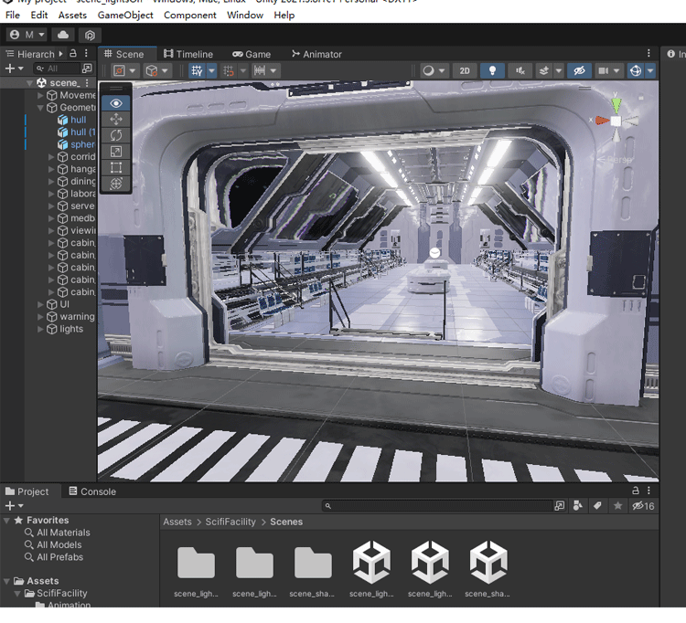Screen dimensions: 686x623
Task: Click ScifiFacility in the breadcrumb path
Action: click(230, 522)
